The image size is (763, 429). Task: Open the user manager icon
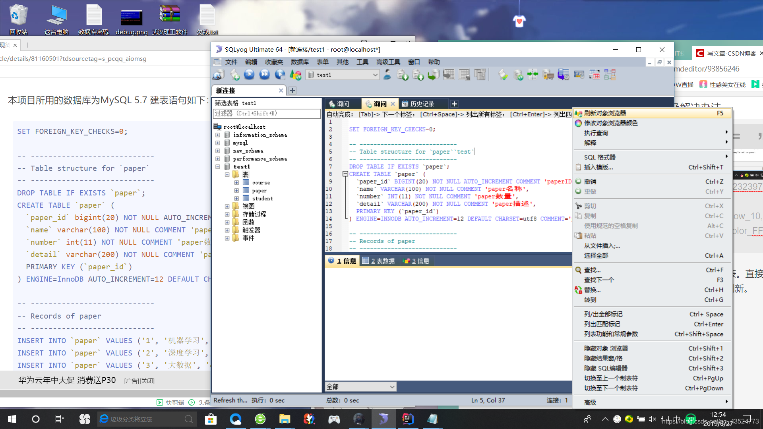(x=387, y=75)
